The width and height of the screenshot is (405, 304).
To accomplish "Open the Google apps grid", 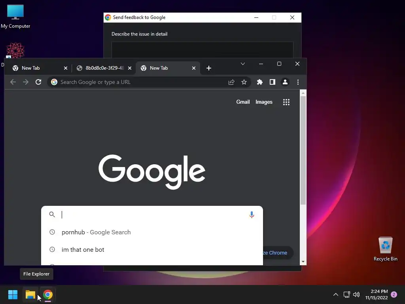I will (x=286, y=102).
